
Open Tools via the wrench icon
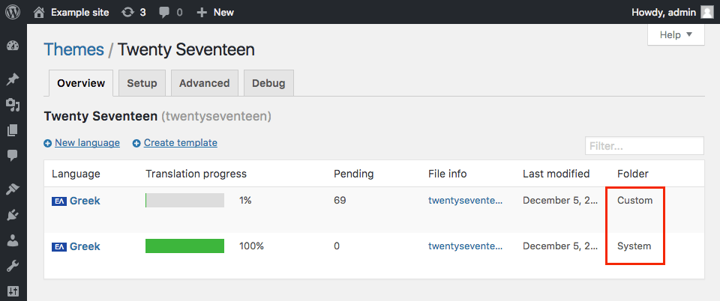[13, 266]
